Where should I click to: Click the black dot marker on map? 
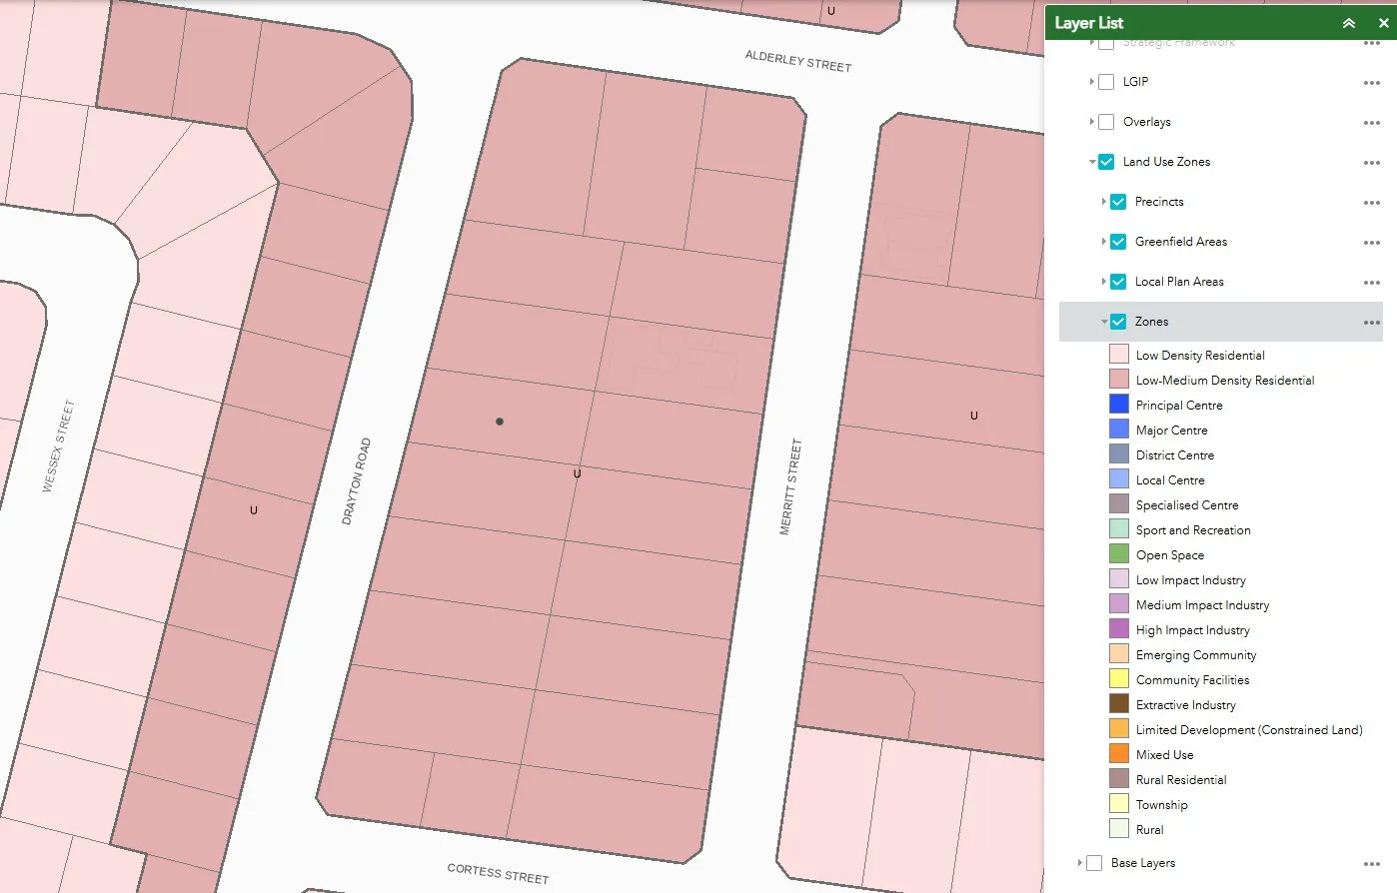coord(500,422)
